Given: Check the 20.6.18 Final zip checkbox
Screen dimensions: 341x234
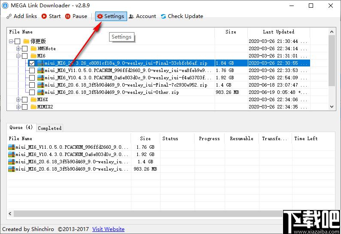Looking at the screenshot, I should 32,85.
